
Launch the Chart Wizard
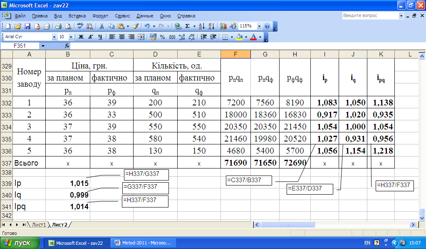pos(223,26)
